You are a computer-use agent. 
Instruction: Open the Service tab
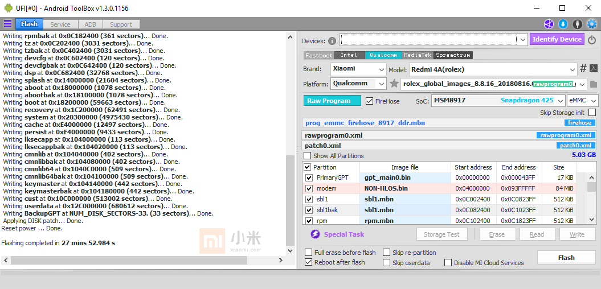pyautogui.click(x=60, y=24)
